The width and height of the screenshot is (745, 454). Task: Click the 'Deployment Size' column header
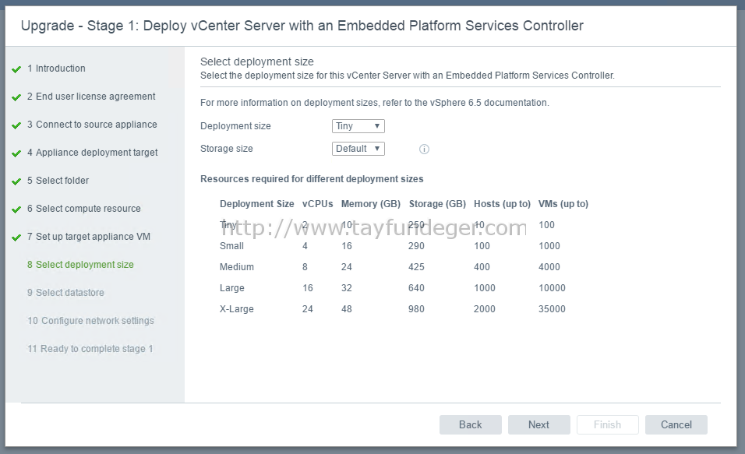coord(256,204)
